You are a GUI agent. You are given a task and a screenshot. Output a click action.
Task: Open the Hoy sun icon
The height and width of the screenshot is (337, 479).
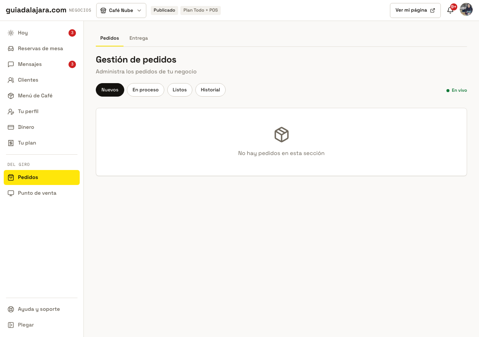point(11,33)
